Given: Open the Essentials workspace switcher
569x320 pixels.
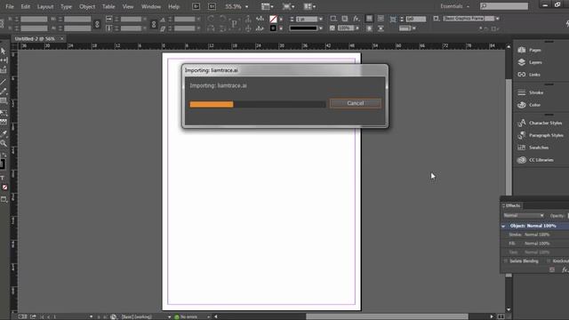Looking at the screenshot, I should [454, 6].
